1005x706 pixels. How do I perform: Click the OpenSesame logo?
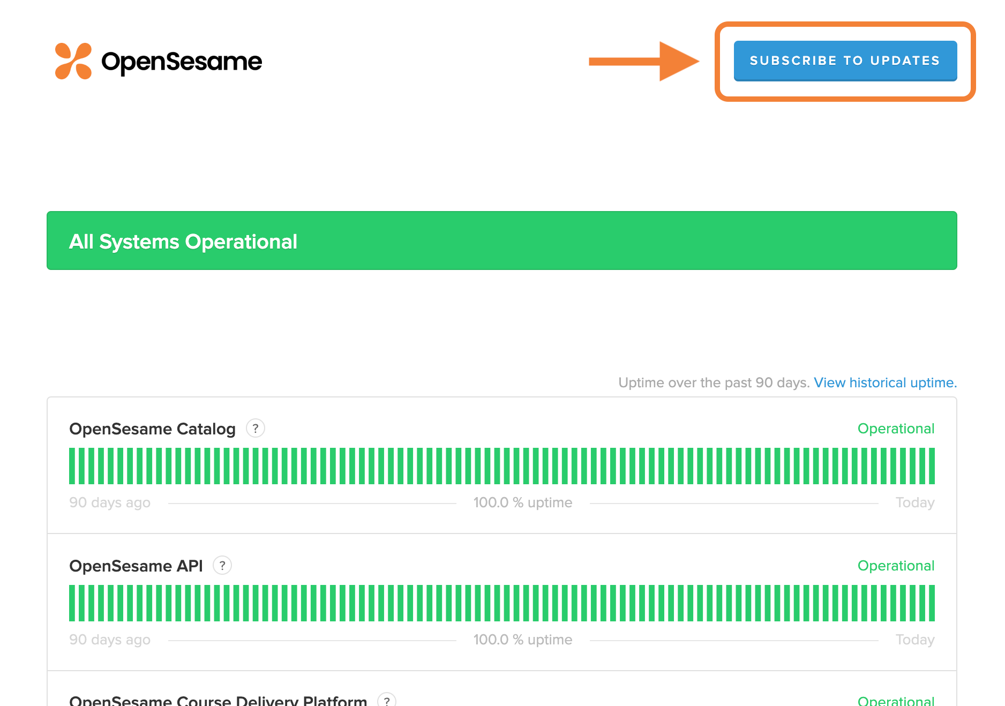159,62
